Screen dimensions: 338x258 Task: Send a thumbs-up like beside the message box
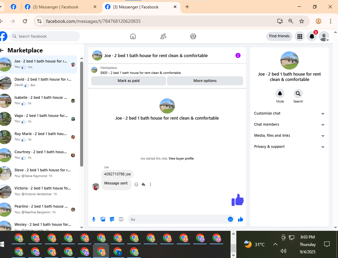[x=240, y=219]
